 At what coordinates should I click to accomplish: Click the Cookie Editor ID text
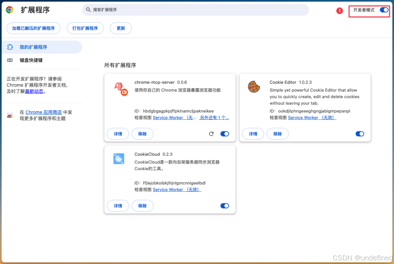(310, 111)
